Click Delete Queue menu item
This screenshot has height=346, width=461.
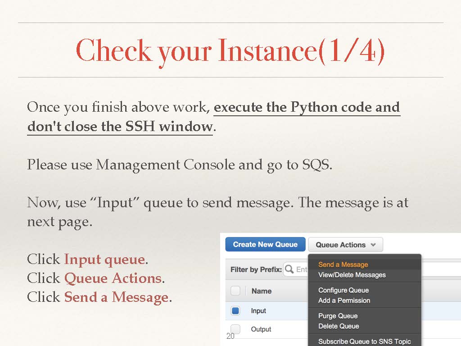[339, 326]
